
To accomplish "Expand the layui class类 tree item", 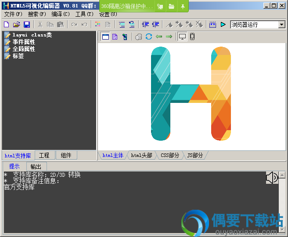I will 28,35.
